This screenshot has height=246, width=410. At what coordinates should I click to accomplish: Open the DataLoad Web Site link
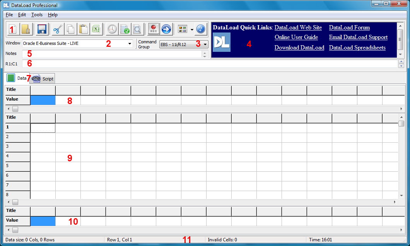coord(298,27)
